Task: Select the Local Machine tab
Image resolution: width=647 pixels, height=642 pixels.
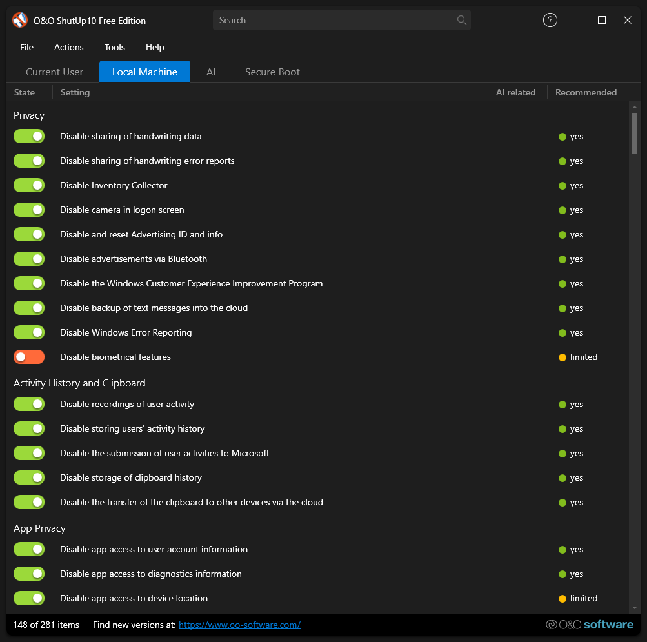Action: tap(145, 72)
